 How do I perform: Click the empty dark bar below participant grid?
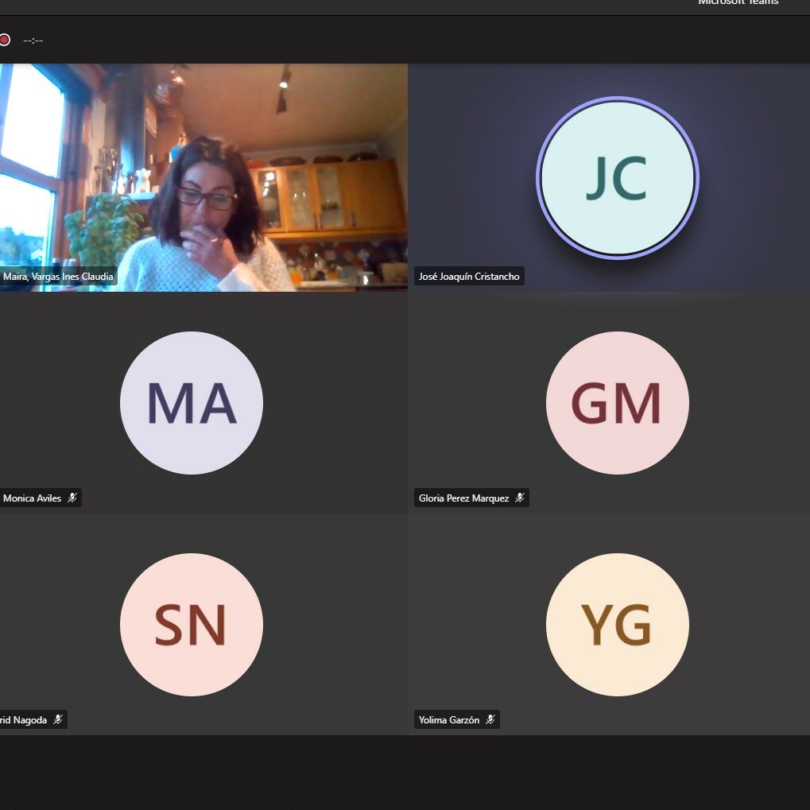click(405, 771)
